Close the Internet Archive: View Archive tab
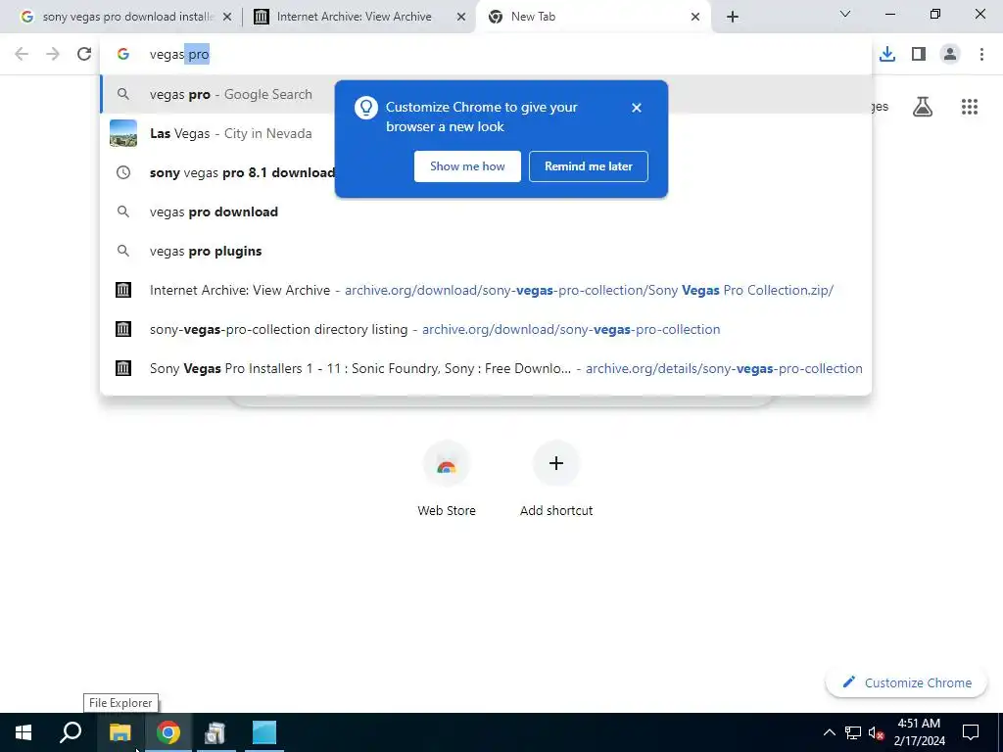The height and width of the screenshot is (752, 1003). [x=461, y=18]
